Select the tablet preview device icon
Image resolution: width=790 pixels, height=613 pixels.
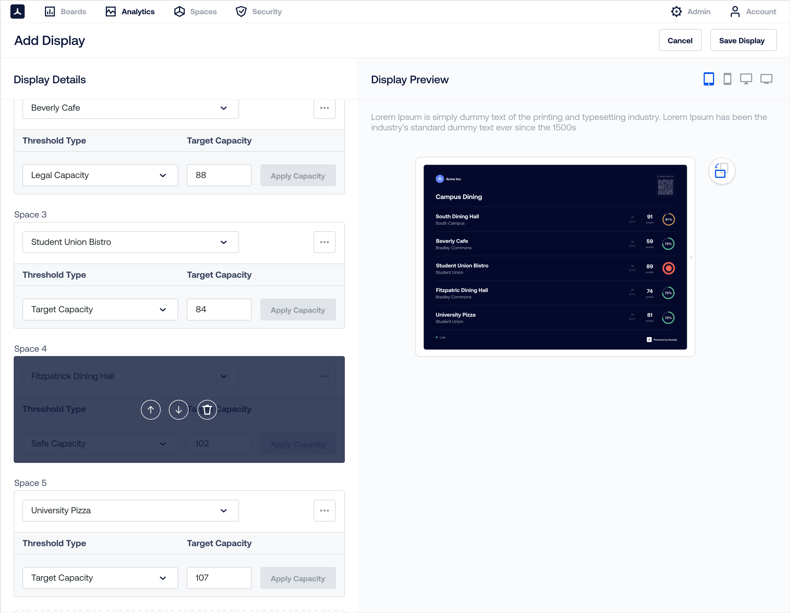(708, 79)
